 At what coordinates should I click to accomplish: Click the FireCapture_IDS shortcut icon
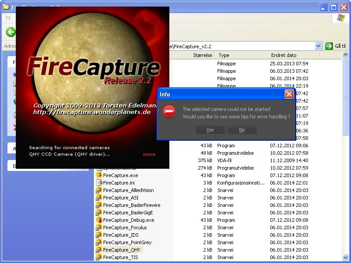99,235
